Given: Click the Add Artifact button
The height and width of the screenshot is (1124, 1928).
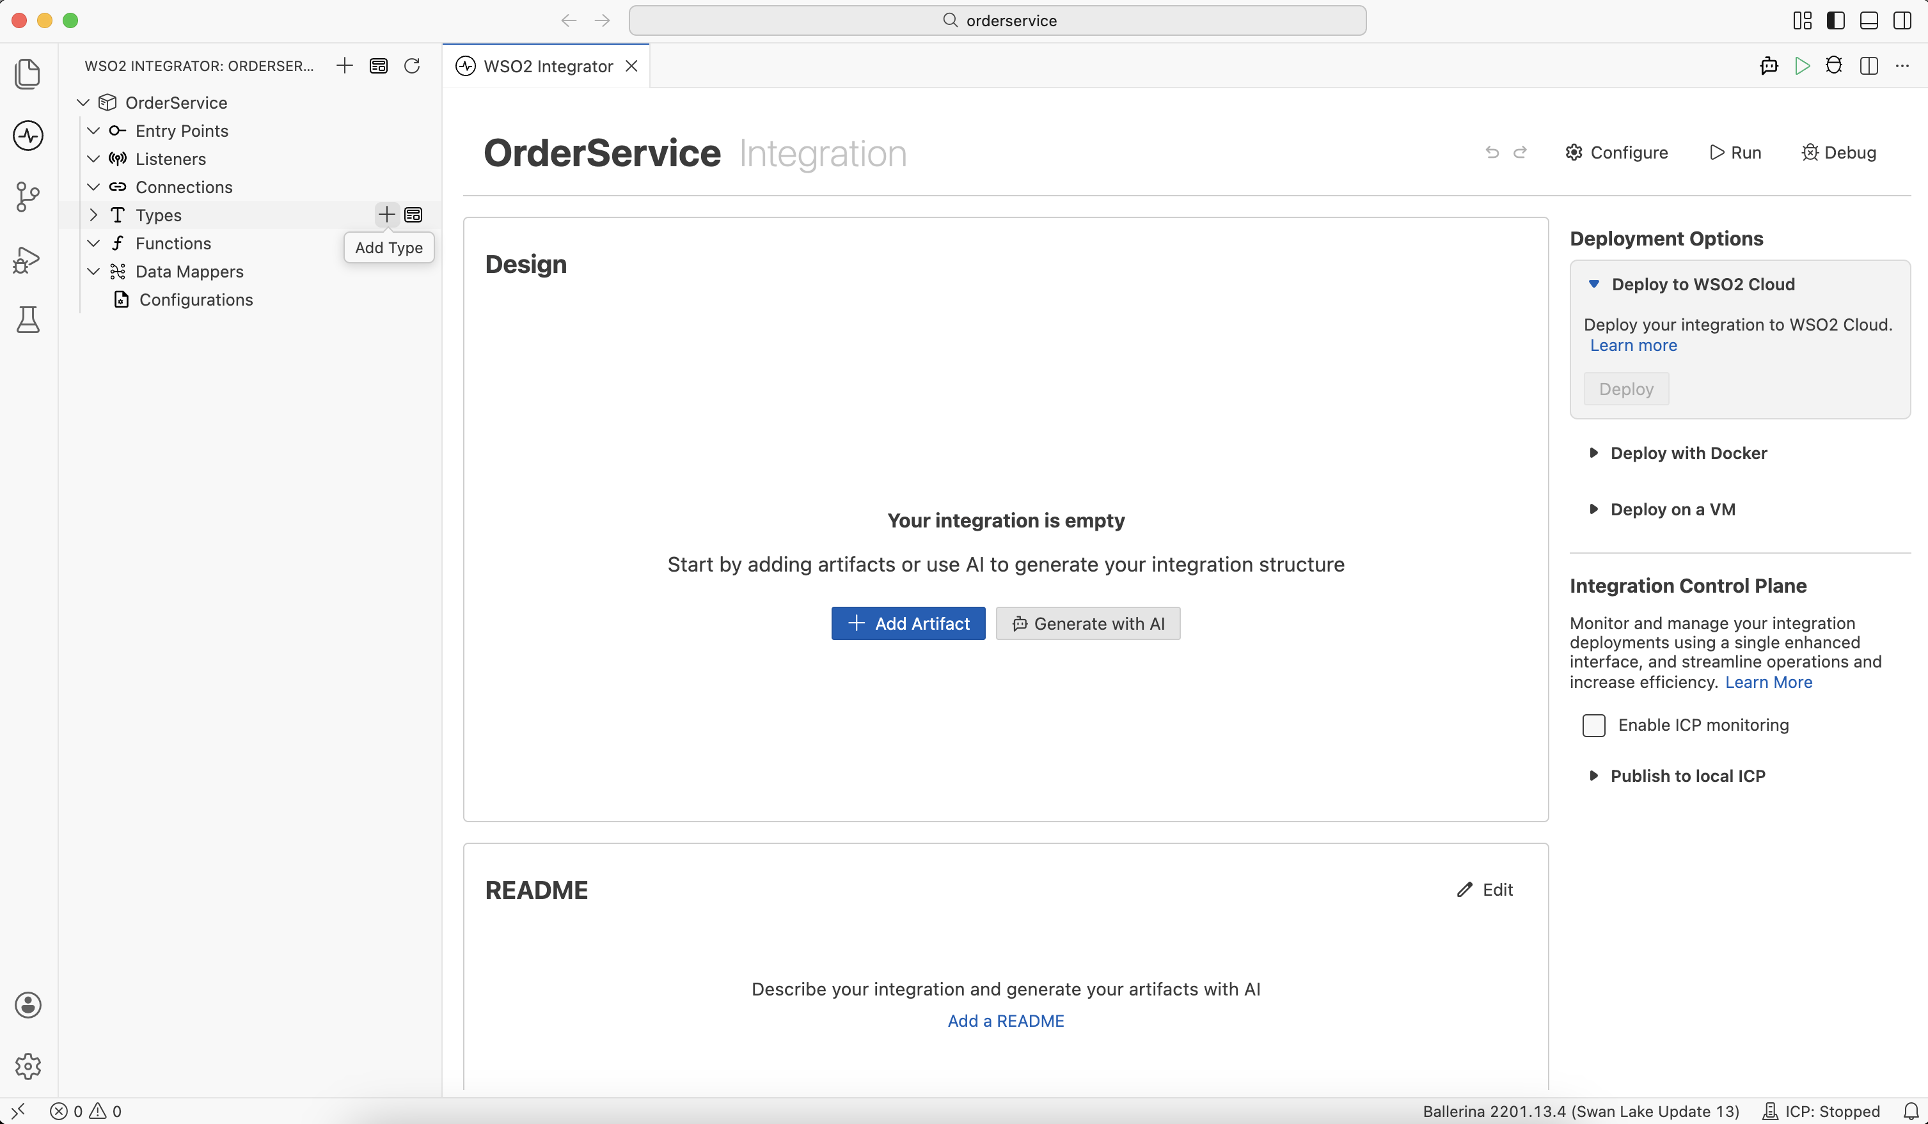Looking at the screenshot, I should [x=908, y=623].
